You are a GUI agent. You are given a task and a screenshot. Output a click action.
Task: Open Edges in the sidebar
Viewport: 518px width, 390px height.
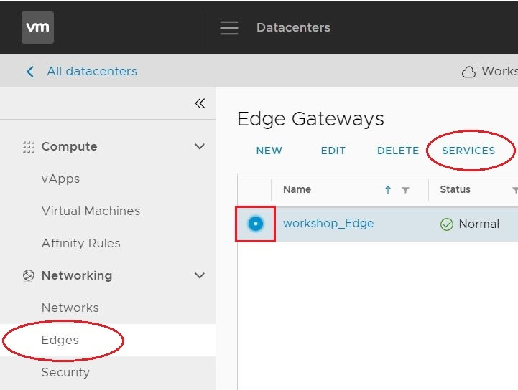click(60, 340)
